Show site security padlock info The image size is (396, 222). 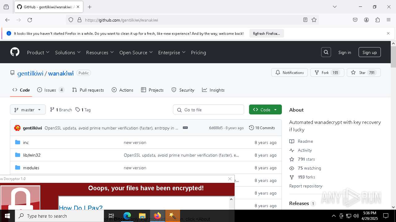click(80, 20)
